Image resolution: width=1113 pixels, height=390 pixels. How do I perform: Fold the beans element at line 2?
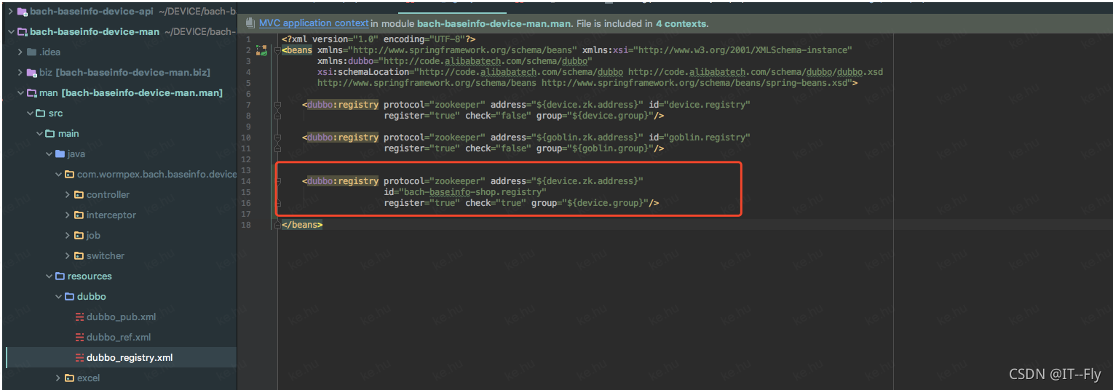click(277, 50)
